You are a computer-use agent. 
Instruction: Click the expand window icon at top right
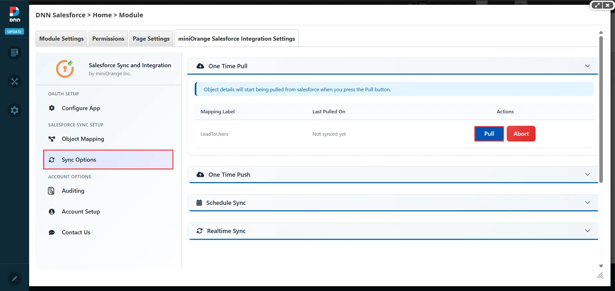click(597, 5)
